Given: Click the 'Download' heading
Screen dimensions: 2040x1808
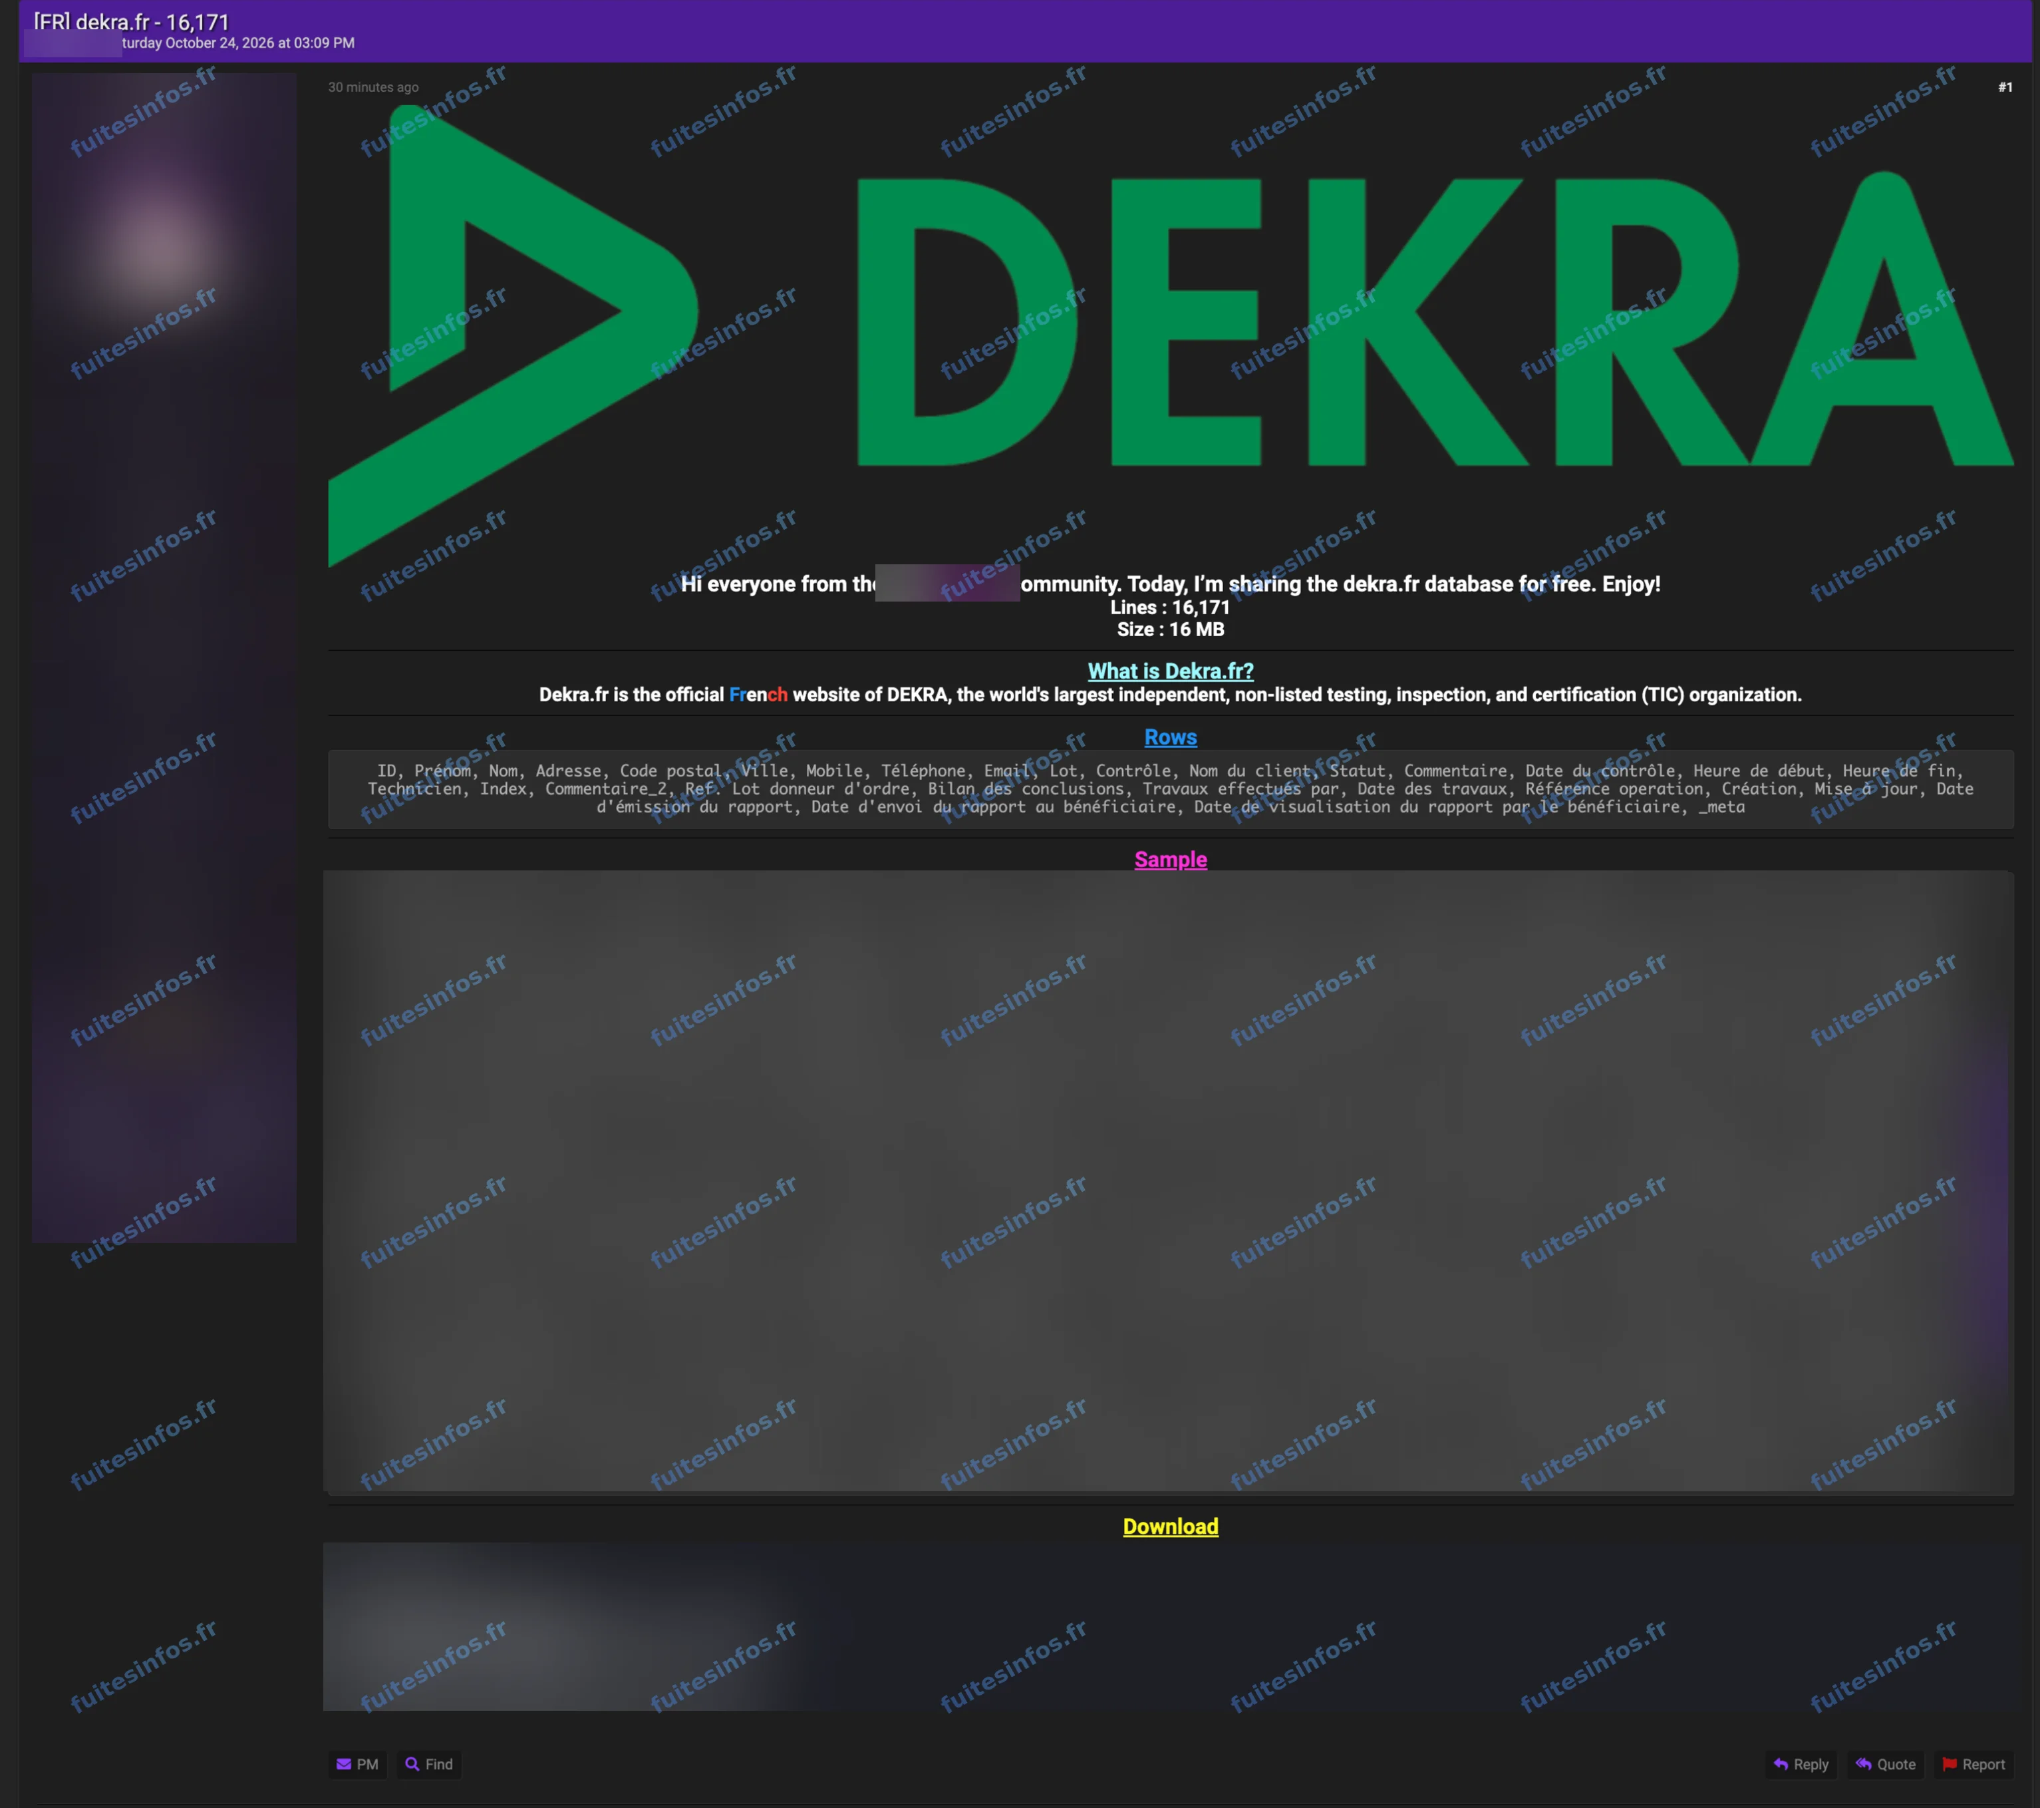Looking at the screenshot, I should (x=1171, y=1527).
